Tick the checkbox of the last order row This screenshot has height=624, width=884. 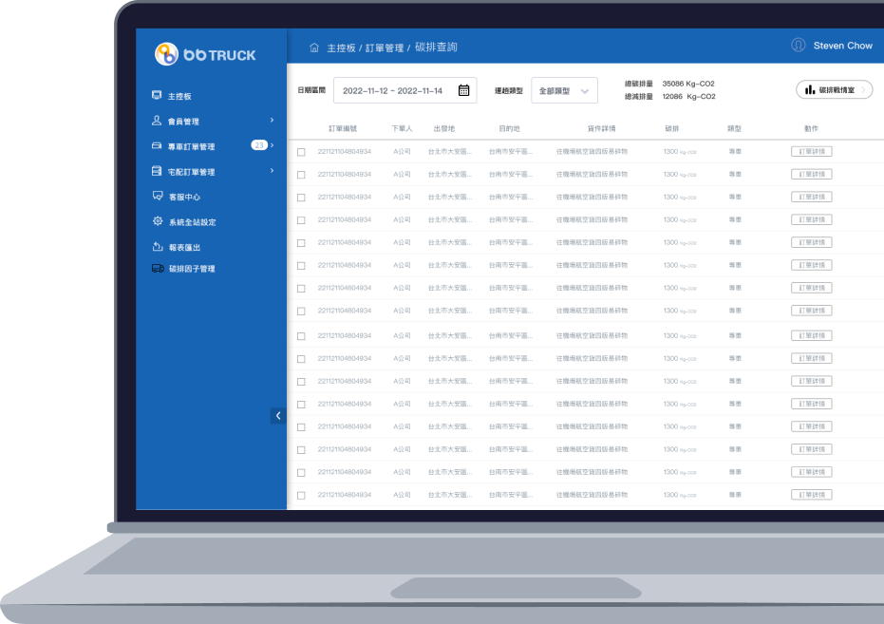[301, 496]
